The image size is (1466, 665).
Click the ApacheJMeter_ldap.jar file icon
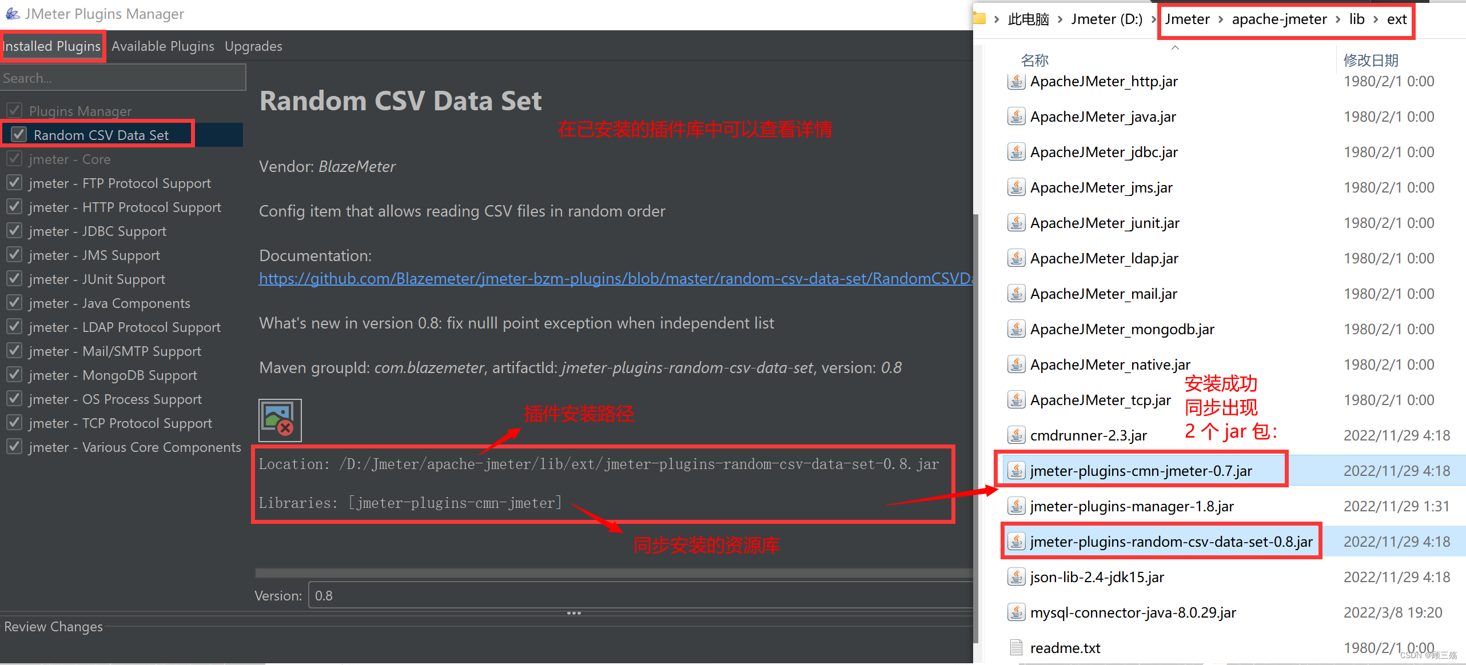[1016, 259]
